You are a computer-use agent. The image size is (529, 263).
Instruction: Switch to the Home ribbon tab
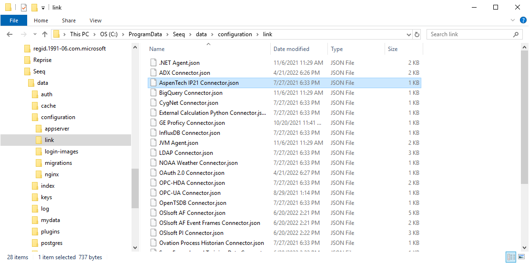(x=41, y=20)
